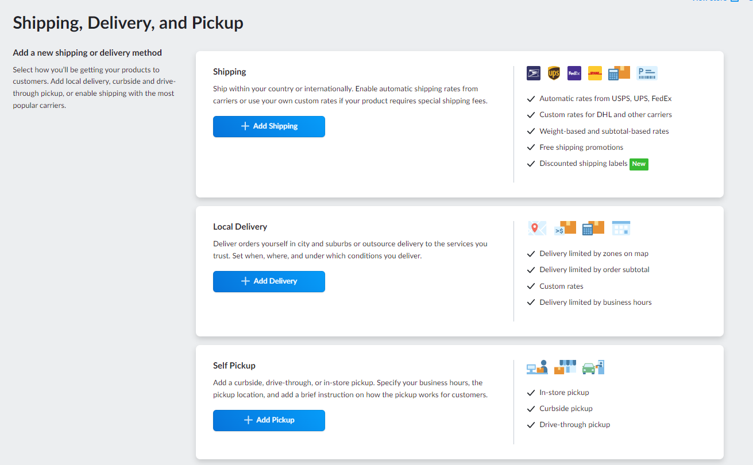This screenshot has width=753, height=465.
Task: Click the FedEx carrier icon
Action: 574,73
